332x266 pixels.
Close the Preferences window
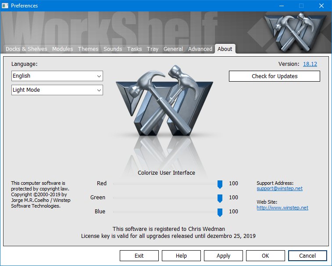pyautogui.click(x=321, y=6)
